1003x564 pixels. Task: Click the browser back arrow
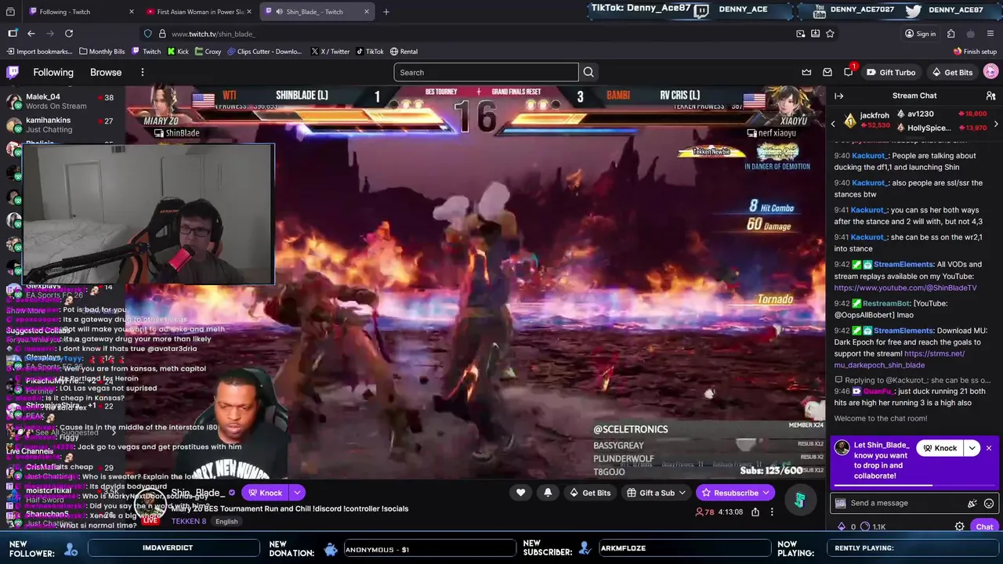tap(31, 34)
